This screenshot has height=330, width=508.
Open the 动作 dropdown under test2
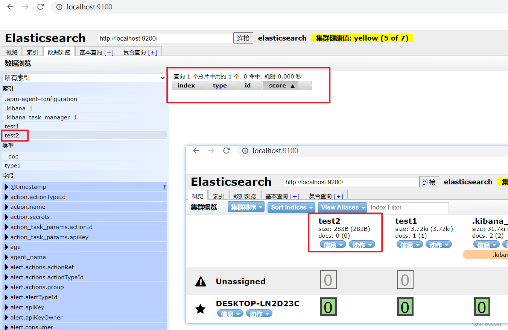click(362, 245)
